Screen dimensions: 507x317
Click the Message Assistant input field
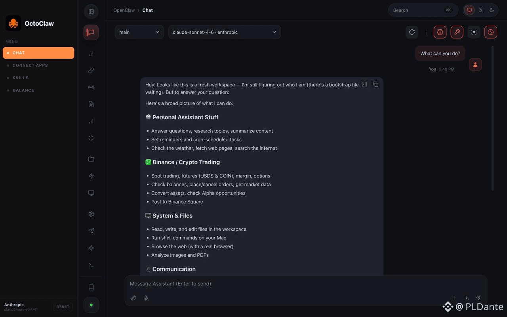(306, 284)
